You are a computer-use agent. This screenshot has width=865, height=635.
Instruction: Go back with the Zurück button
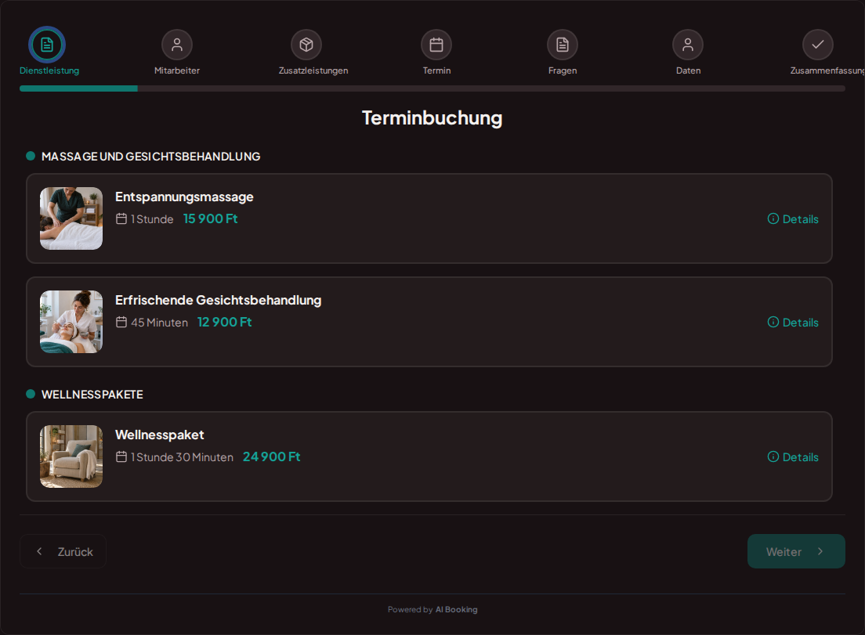coord(63,551)
